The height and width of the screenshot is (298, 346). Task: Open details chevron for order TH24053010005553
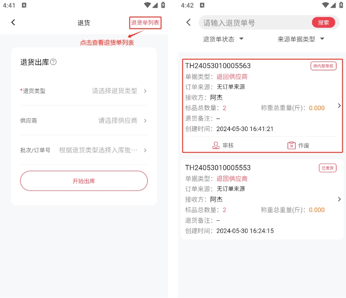[x=339, y=199]
